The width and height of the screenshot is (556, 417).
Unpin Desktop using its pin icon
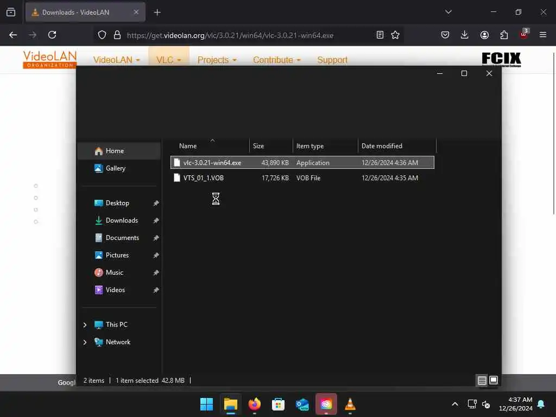(x=156, y=203)
